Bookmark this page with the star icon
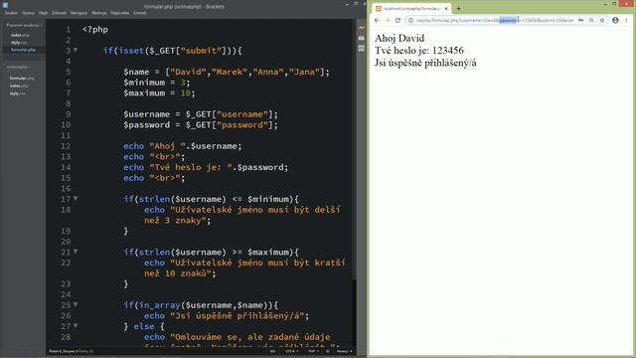 point(602,20)
